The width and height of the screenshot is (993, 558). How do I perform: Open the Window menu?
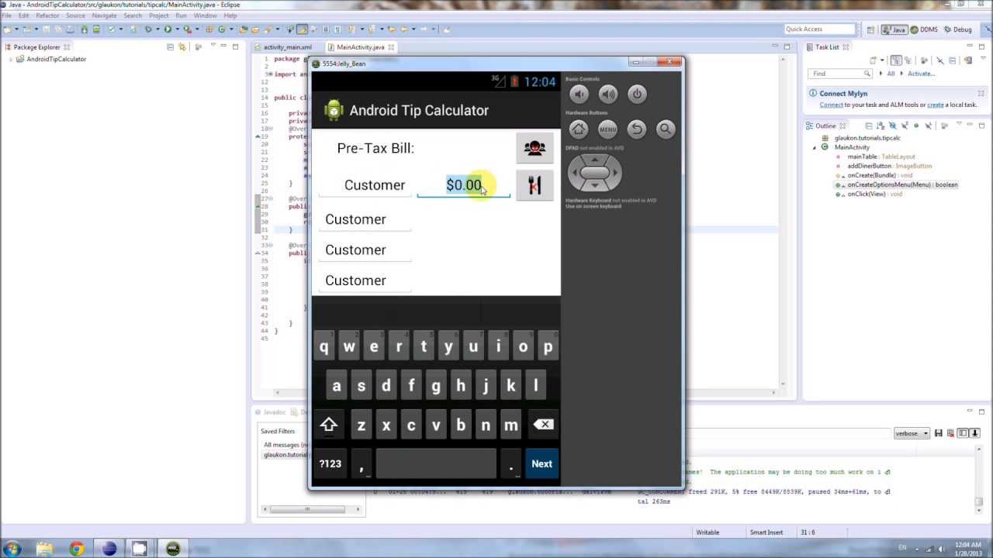coord(205,15)
